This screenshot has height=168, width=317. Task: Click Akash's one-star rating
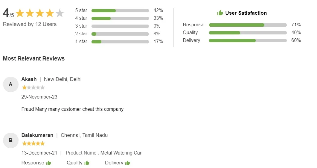click(33, 87)
